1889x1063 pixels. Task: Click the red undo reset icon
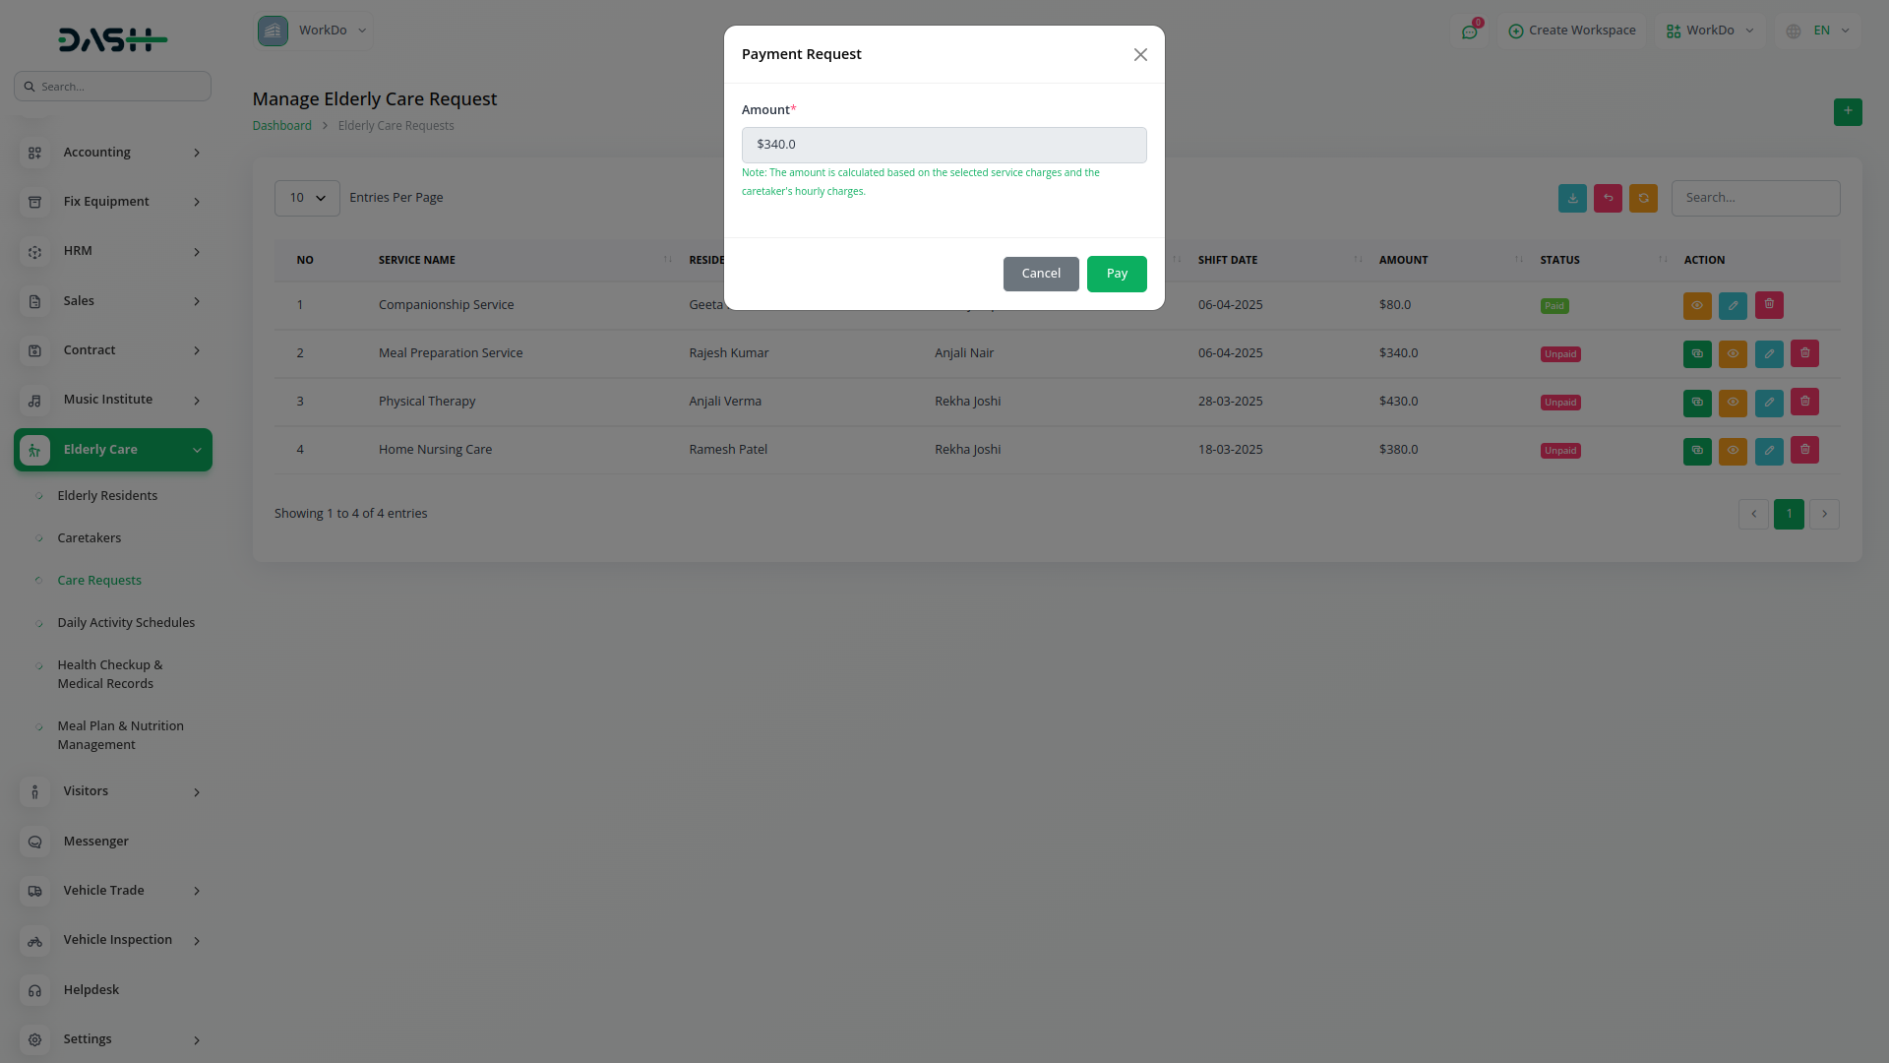pyautogui.click(x=1607, y=199)
